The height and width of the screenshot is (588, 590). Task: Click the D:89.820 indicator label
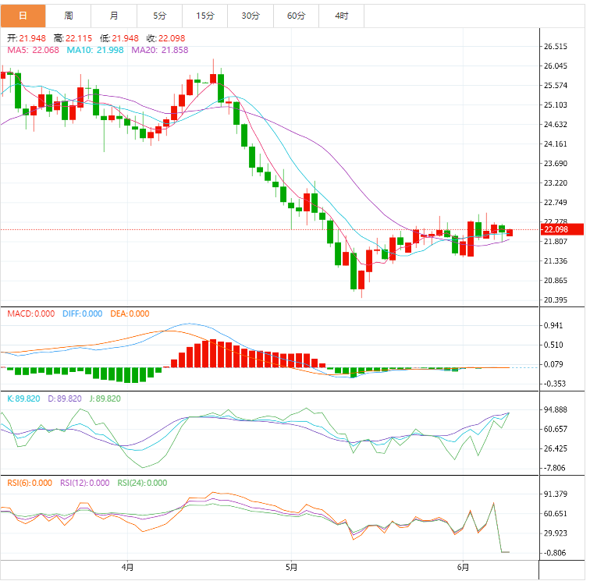[x=65, y=398]
